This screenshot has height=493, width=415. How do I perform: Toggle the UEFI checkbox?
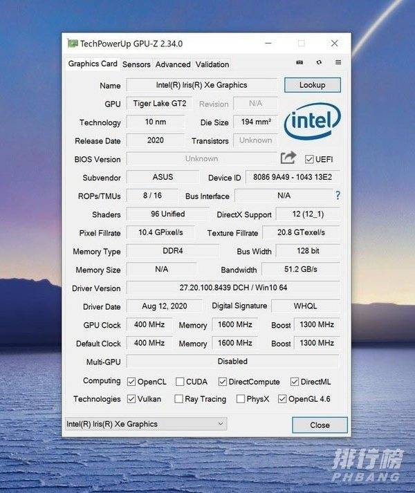(x=309, y=159)
